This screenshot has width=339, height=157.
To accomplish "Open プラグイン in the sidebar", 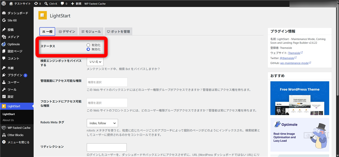I will pos(17,75).
